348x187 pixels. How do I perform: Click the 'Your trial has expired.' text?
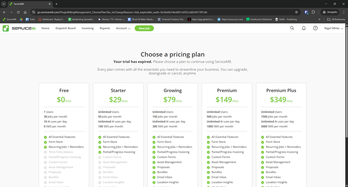click(x=133, y=62)
